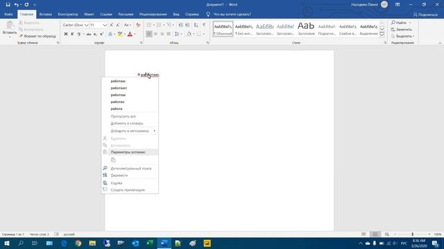Select Перевести in context menu

[130, 175]
